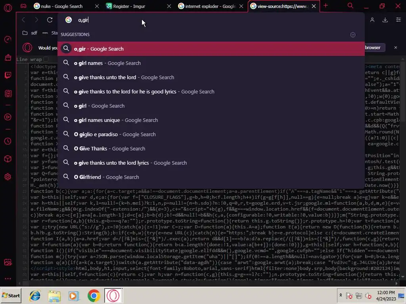
Task: Toggle the Line wrap checkbox
Action: (x=46, y=59)
